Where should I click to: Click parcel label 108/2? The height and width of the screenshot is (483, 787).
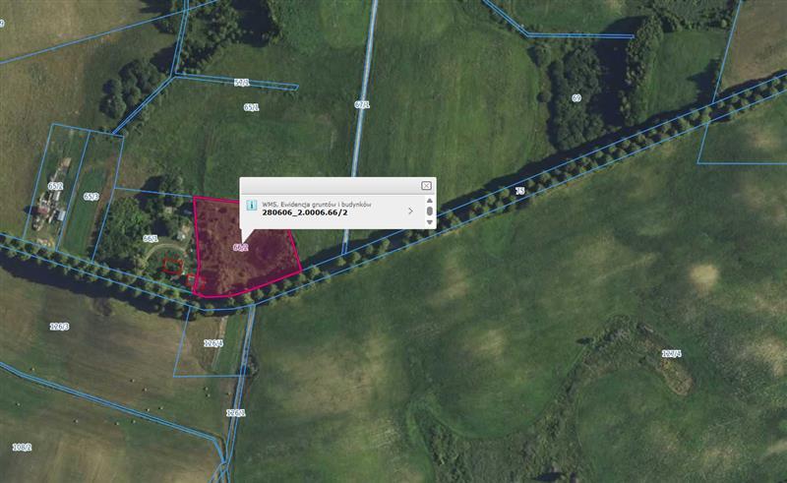coord(22,448)
